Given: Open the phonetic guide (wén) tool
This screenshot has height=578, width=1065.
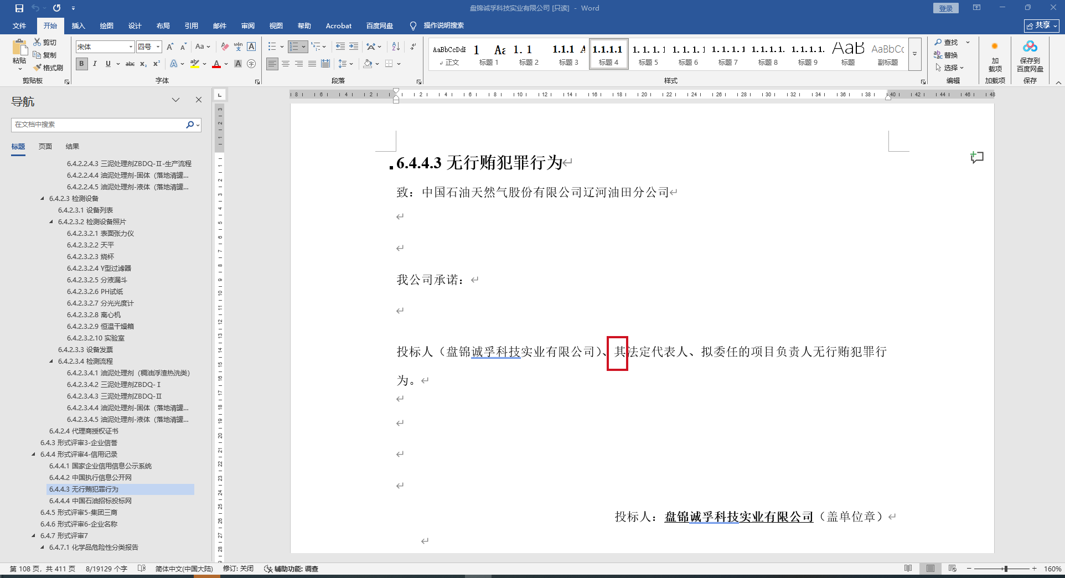Looking at the screenshot, I should [238, 47].
